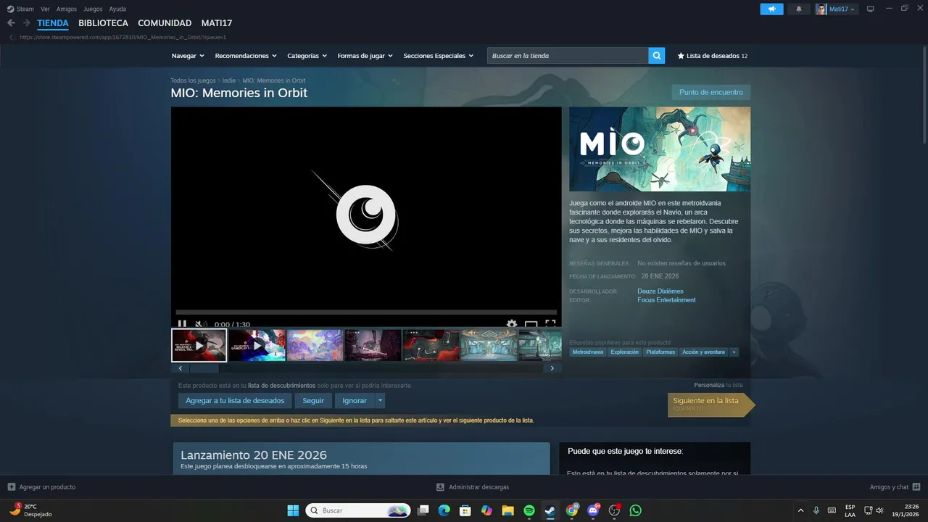The height and width of the screenshot is (522, 928).
Task: Open the Ignorar options arrow
Action: pyautogui.click(x=380, y=400)
